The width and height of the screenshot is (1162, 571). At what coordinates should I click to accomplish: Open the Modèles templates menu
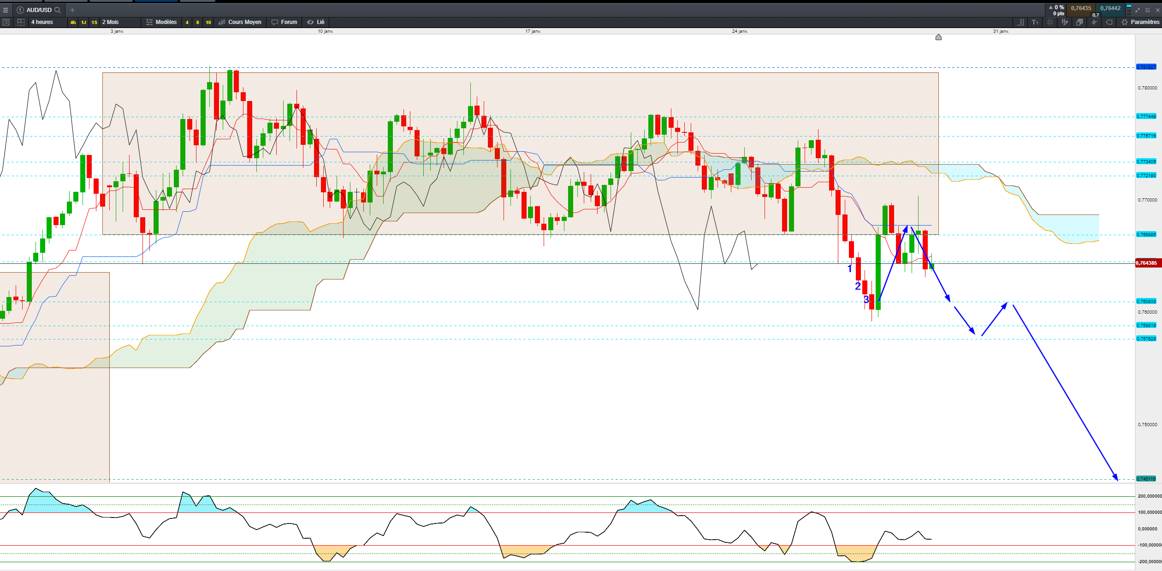(x=161, y=22)
